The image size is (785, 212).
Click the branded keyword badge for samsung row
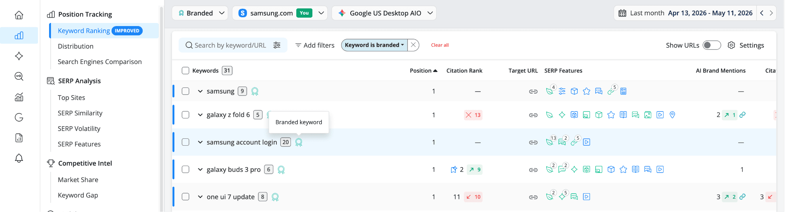(x=255, y=92)
